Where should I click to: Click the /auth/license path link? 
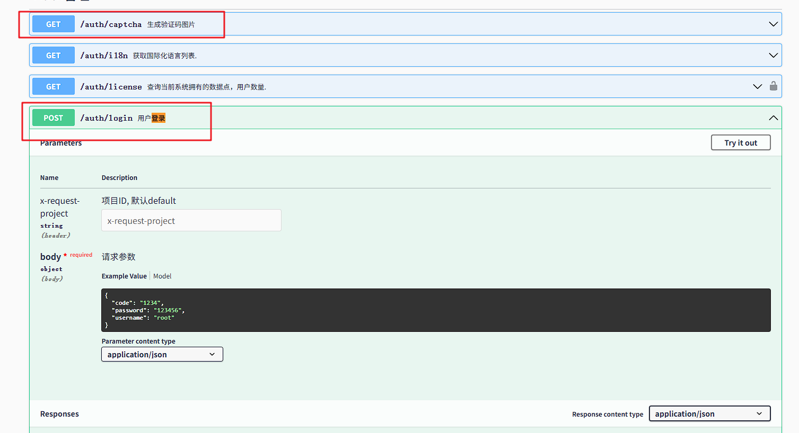pyautogui.click(x=111, y=87)
